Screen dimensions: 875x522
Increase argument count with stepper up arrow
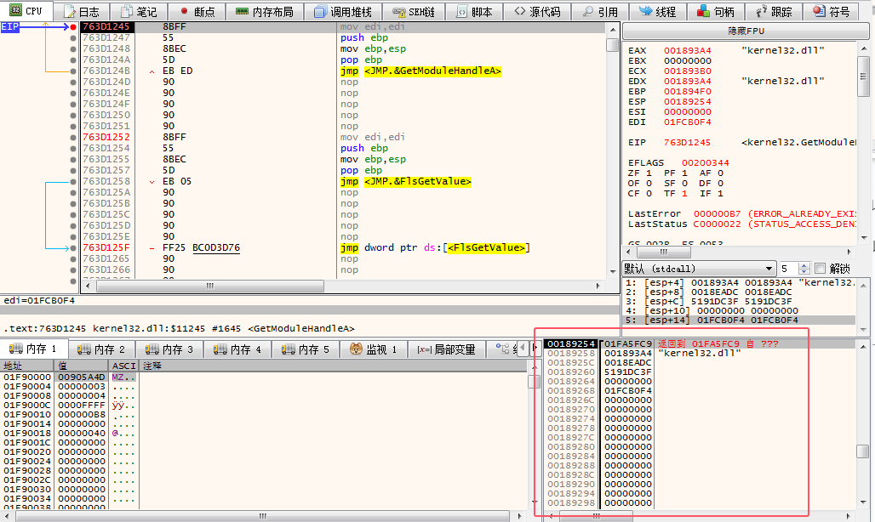click(804, 266)
